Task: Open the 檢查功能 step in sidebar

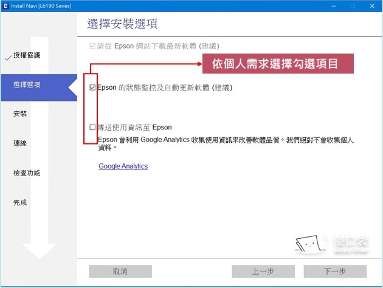Action: (27, 173)
